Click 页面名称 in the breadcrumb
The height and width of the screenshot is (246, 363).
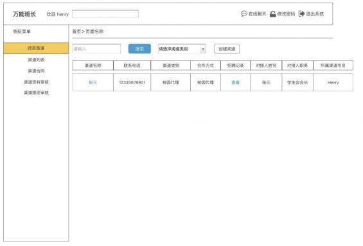pyautogui.click(x=94, y=31)
